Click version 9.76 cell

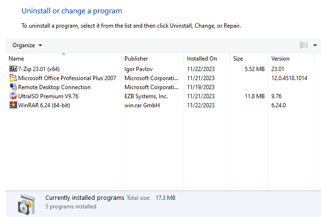tap(276, 96)
